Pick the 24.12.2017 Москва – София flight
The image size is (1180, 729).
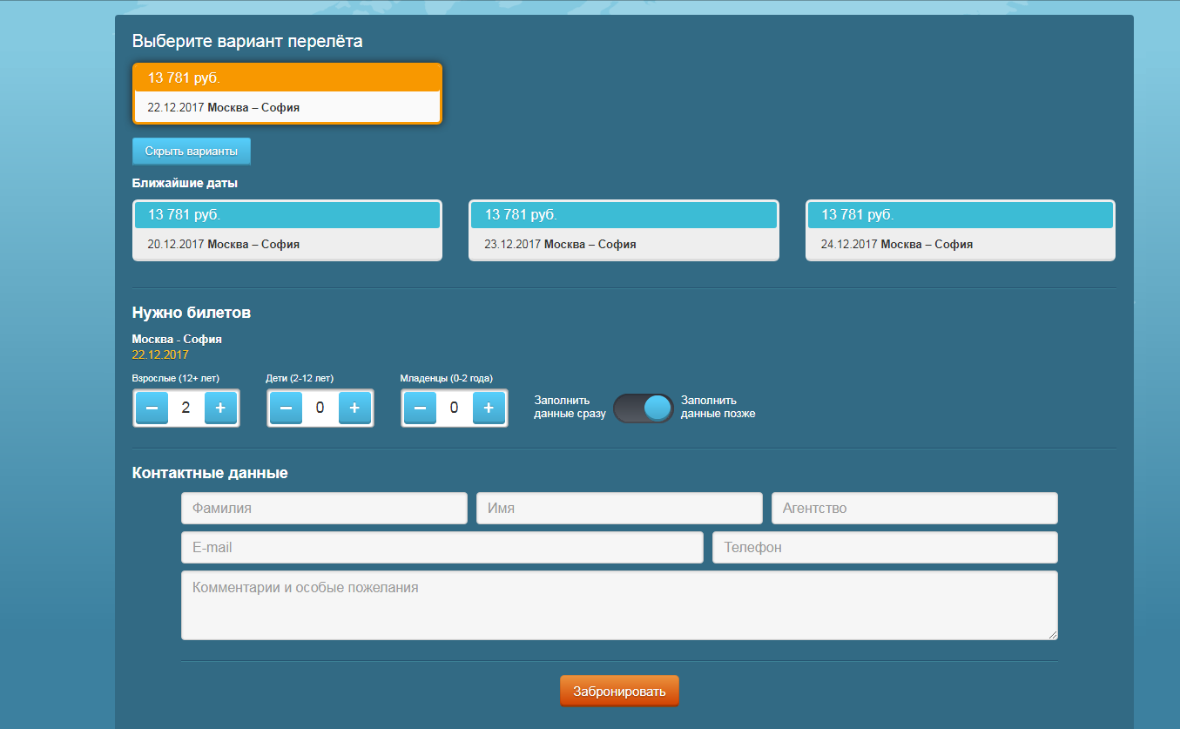coord(960,230)
